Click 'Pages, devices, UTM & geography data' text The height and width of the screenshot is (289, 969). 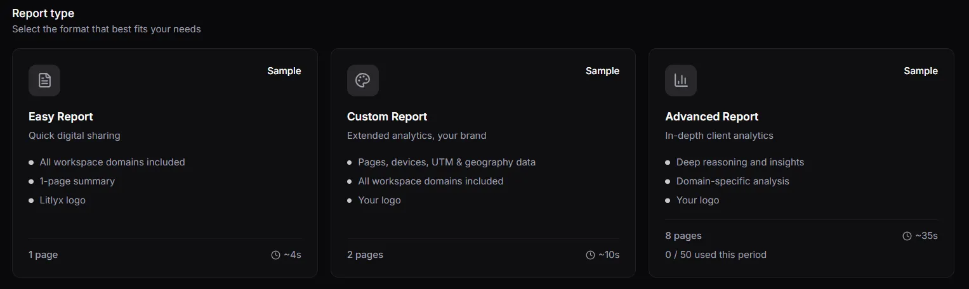pos(447,162)
